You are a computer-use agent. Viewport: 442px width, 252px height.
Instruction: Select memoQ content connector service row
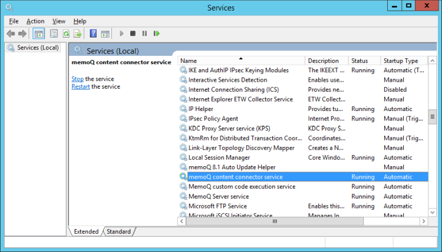point(303,177)
